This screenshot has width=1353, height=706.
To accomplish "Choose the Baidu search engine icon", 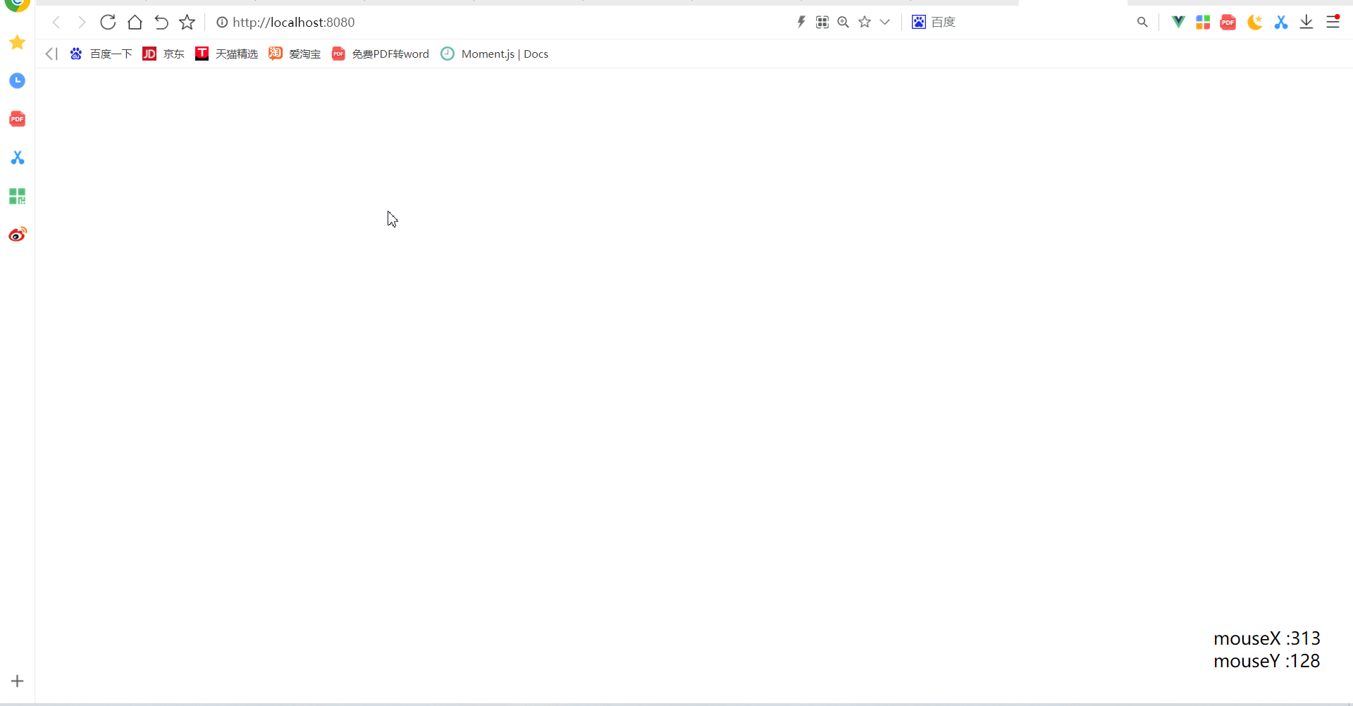I will 919,23.
